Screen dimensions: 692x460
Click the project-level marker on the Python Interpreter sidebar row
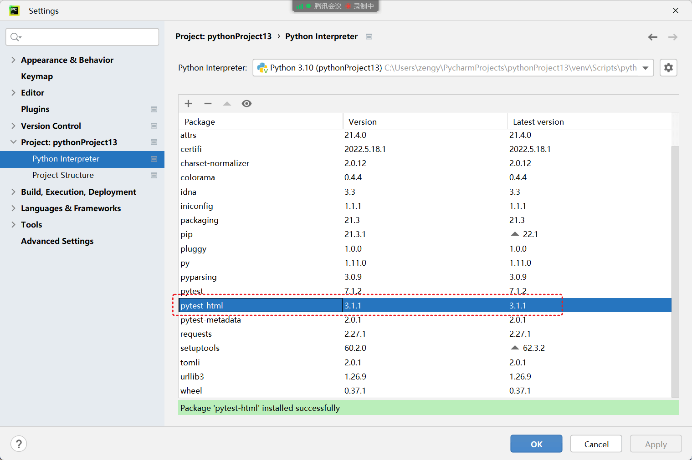pyautogui.click(x=154, y=159)
